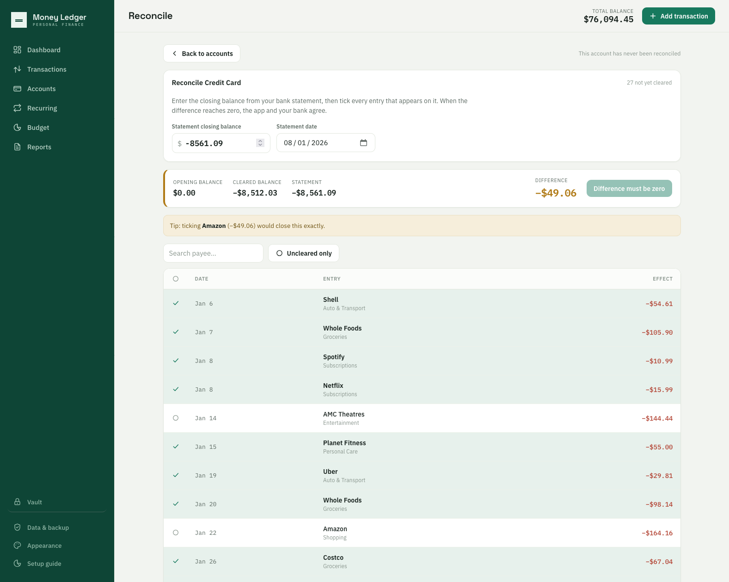This screenshot has width=729, height=582.
Task: Click '27 not yet cleared' text
Action: click(649, 83)
